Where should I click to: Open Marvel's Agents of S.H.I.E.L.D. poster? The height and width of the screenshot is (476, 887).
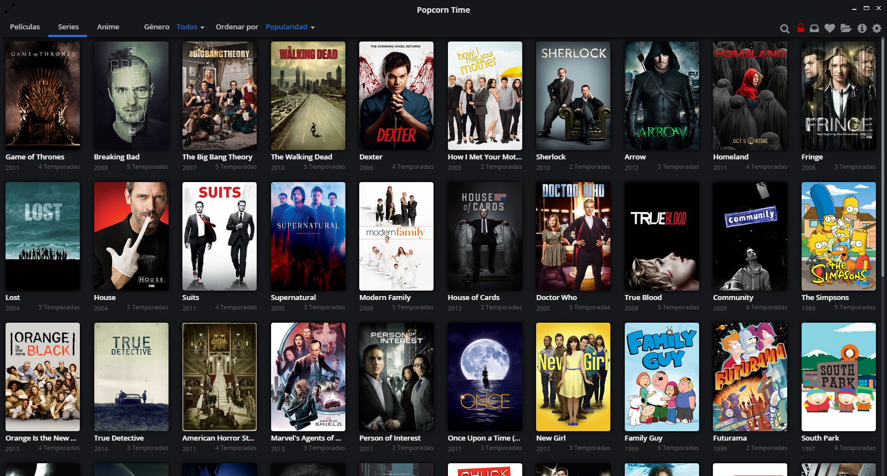[x=308, y=377]
